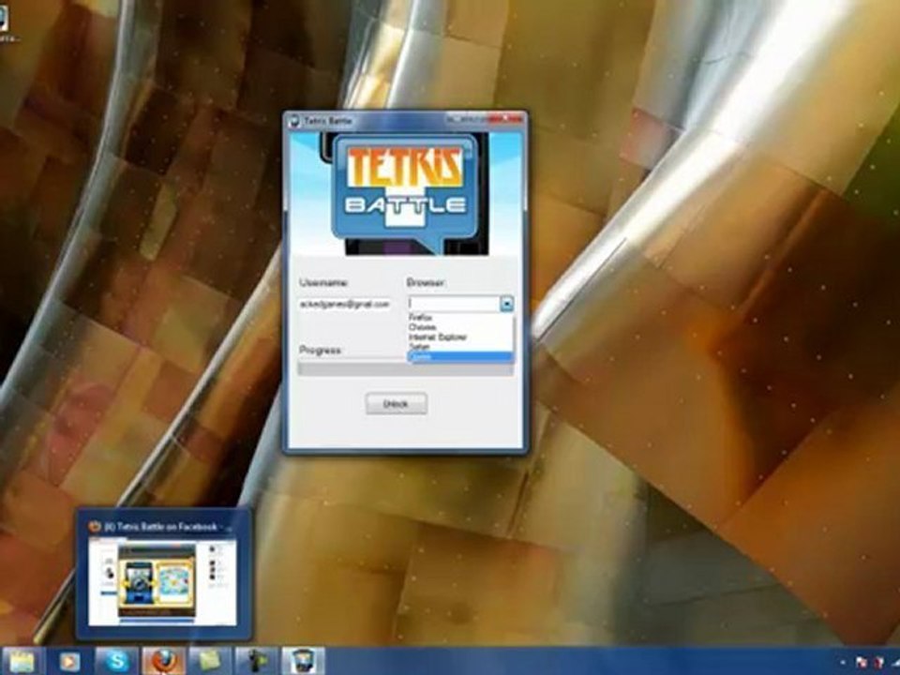Click the Tetris Battle window title icon
The image size is (900, 675).
click(293, 121)
